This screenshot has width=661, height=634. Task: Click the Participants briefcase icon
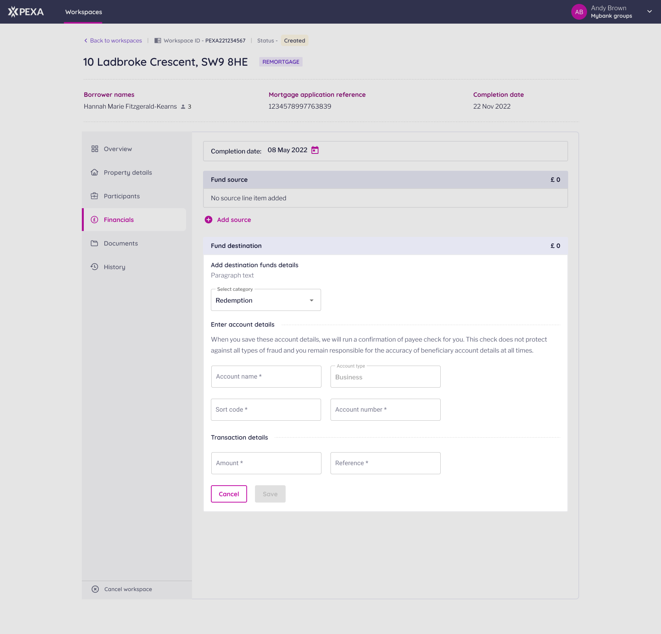coord(94,196)
